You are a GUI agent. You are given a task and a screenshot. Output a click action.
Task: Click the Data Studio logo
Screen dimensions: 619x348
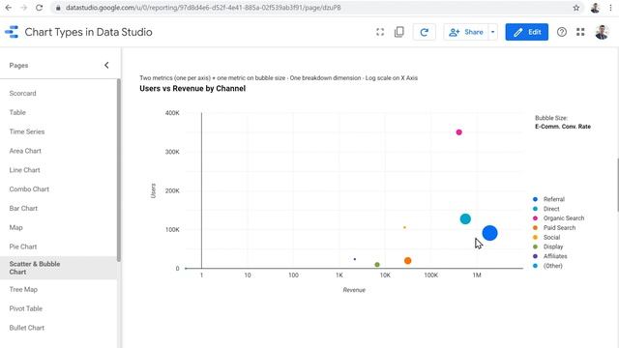point(12,32)
